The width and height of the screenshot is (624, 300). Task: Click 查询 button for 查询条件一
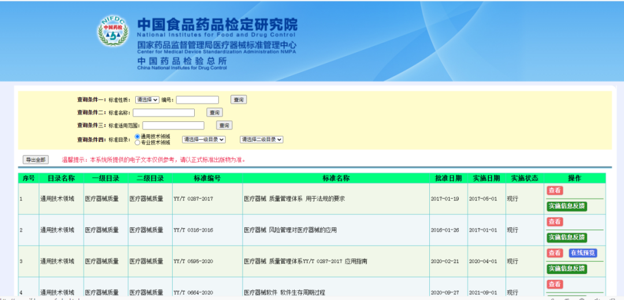pos(239,100)
